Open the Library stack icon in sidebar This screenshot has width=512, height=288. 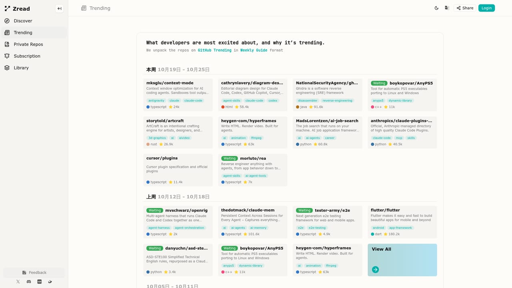click(x=7, y=68)
